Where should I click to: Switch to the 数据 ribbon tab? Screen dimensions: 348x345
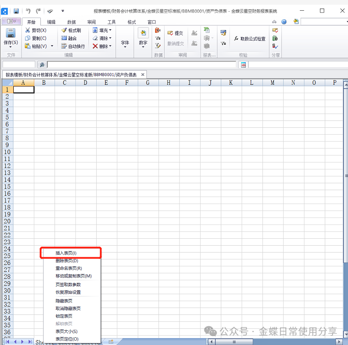[x=71, y=22]
